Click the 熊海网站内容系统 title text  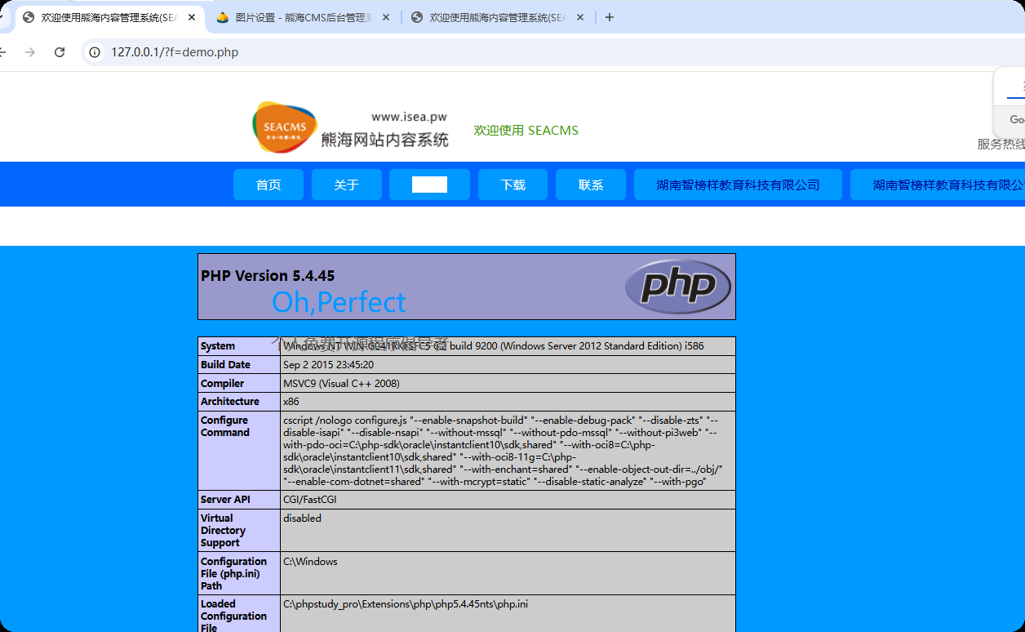[x=385, y=140]
